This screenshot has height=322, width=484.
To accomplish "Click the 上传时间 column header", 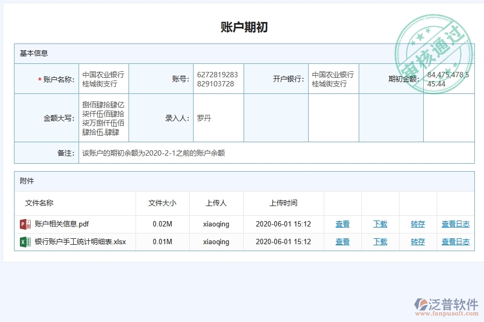I will pos(283,202).
